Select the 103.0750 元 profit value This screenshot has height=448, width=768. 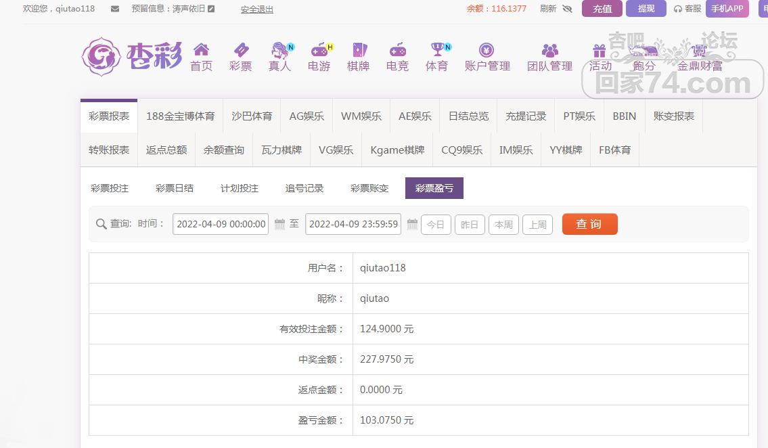click(x=387, y=420)
